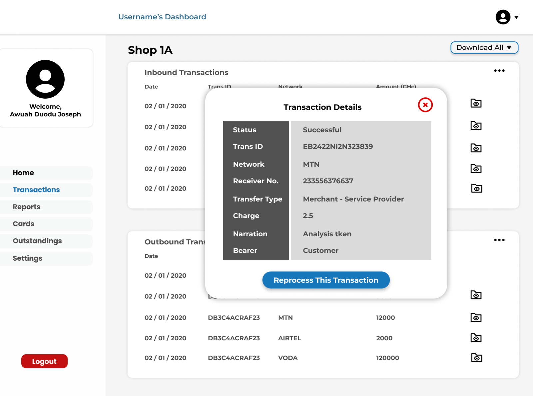Open profile dropdown arrow beside avatar
Image resolution: width=533 pixels, height=396 pixels.
[x=517, y=17]
